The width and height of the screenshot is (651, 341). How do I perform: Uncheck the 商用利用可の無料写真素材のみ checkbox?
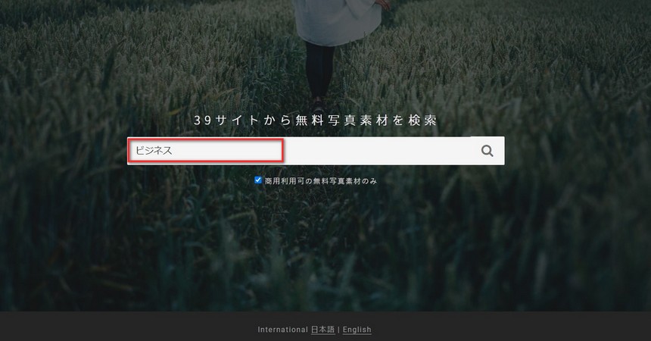(x=258, y=180)
